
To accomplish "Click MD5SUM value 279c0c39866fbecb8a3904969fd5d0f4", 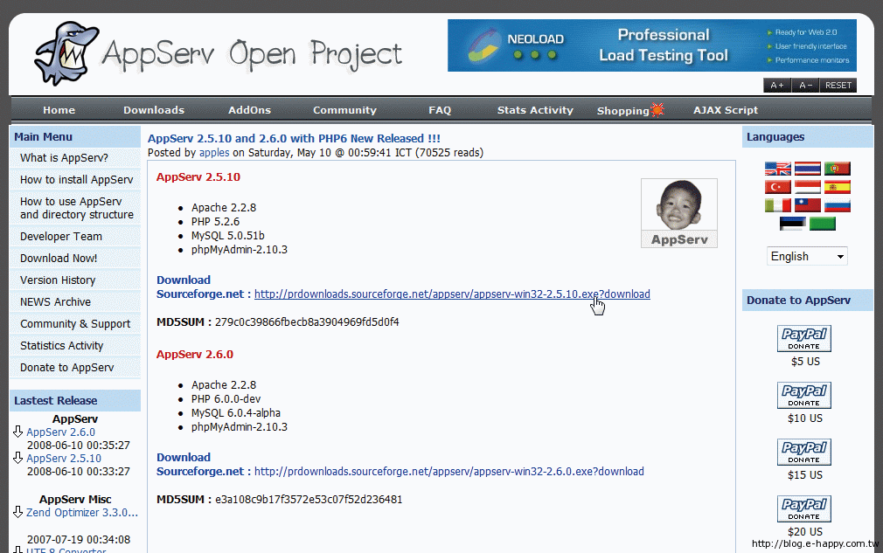I will (x=307, y=322).
